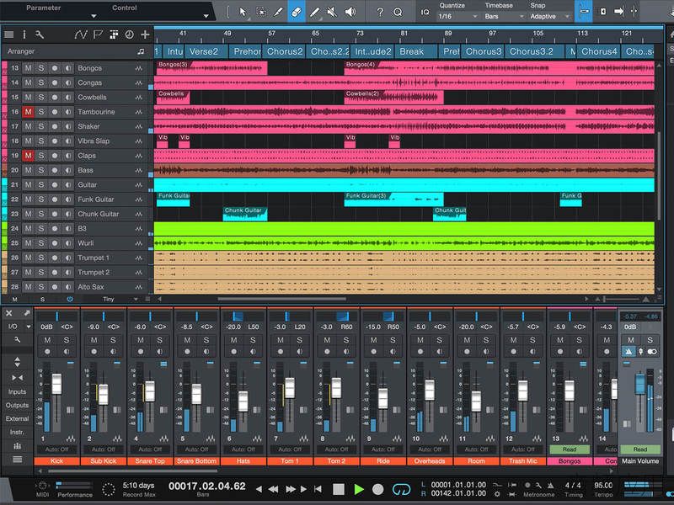Detach the mixer using the arrow icon

point(27,313)
